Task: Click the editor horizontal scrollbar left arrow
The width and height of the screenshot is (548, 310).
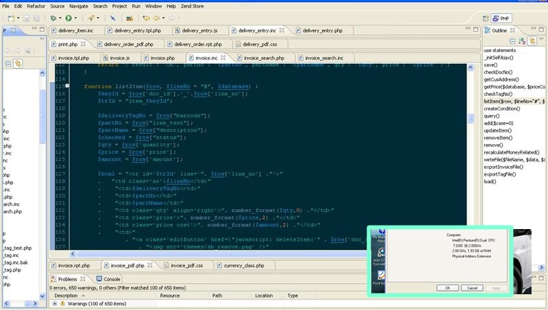Action: pos(73,254)
